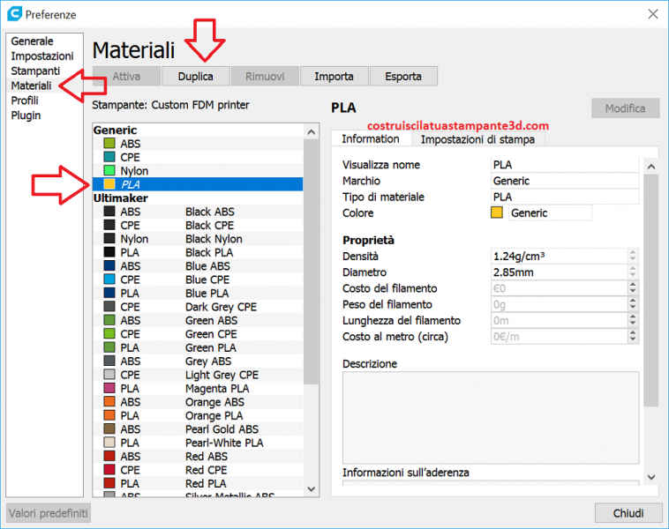Select Dark Grey CPE material row
This screenshot has width=669, height=529.
198,307
